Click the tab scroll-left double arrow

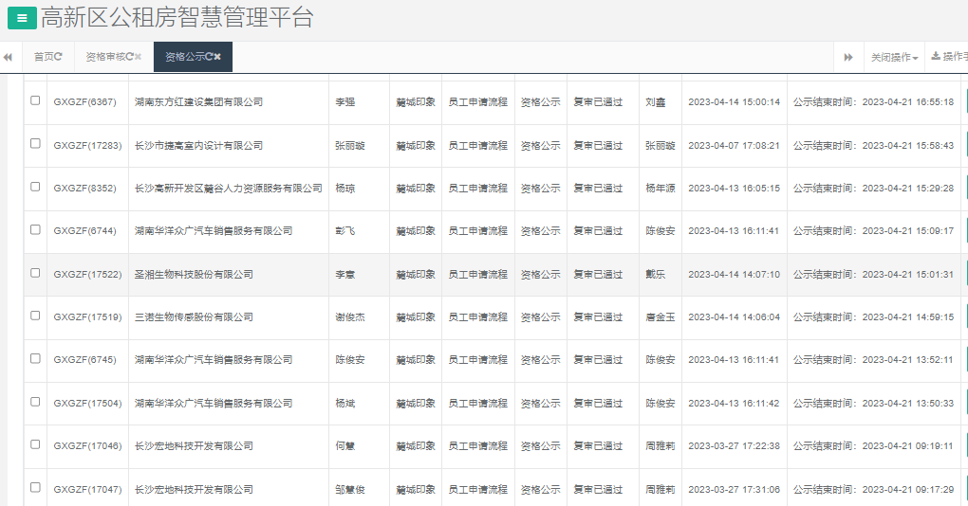pos(8,57)
